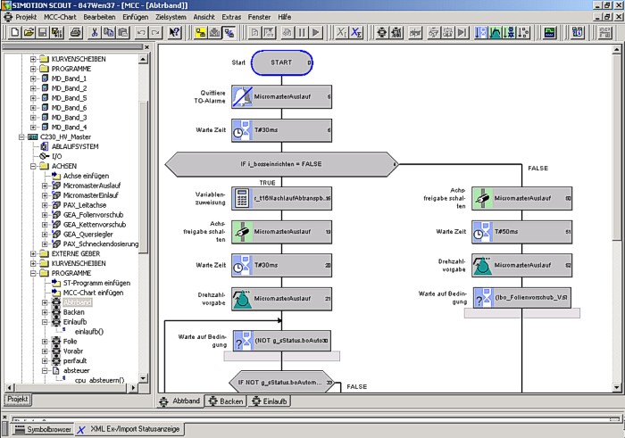Click the Wait Time clock icon T#30ms
The width and height of the screenshot is (625, 438).
pos(244,130)
